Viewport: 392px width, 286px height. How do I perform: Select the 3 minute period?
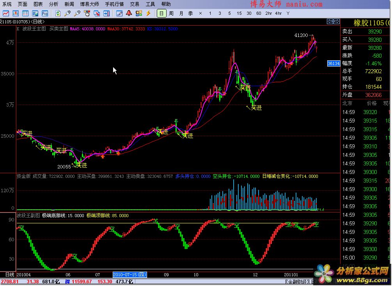pyautogui.click(x=220, y=14)
